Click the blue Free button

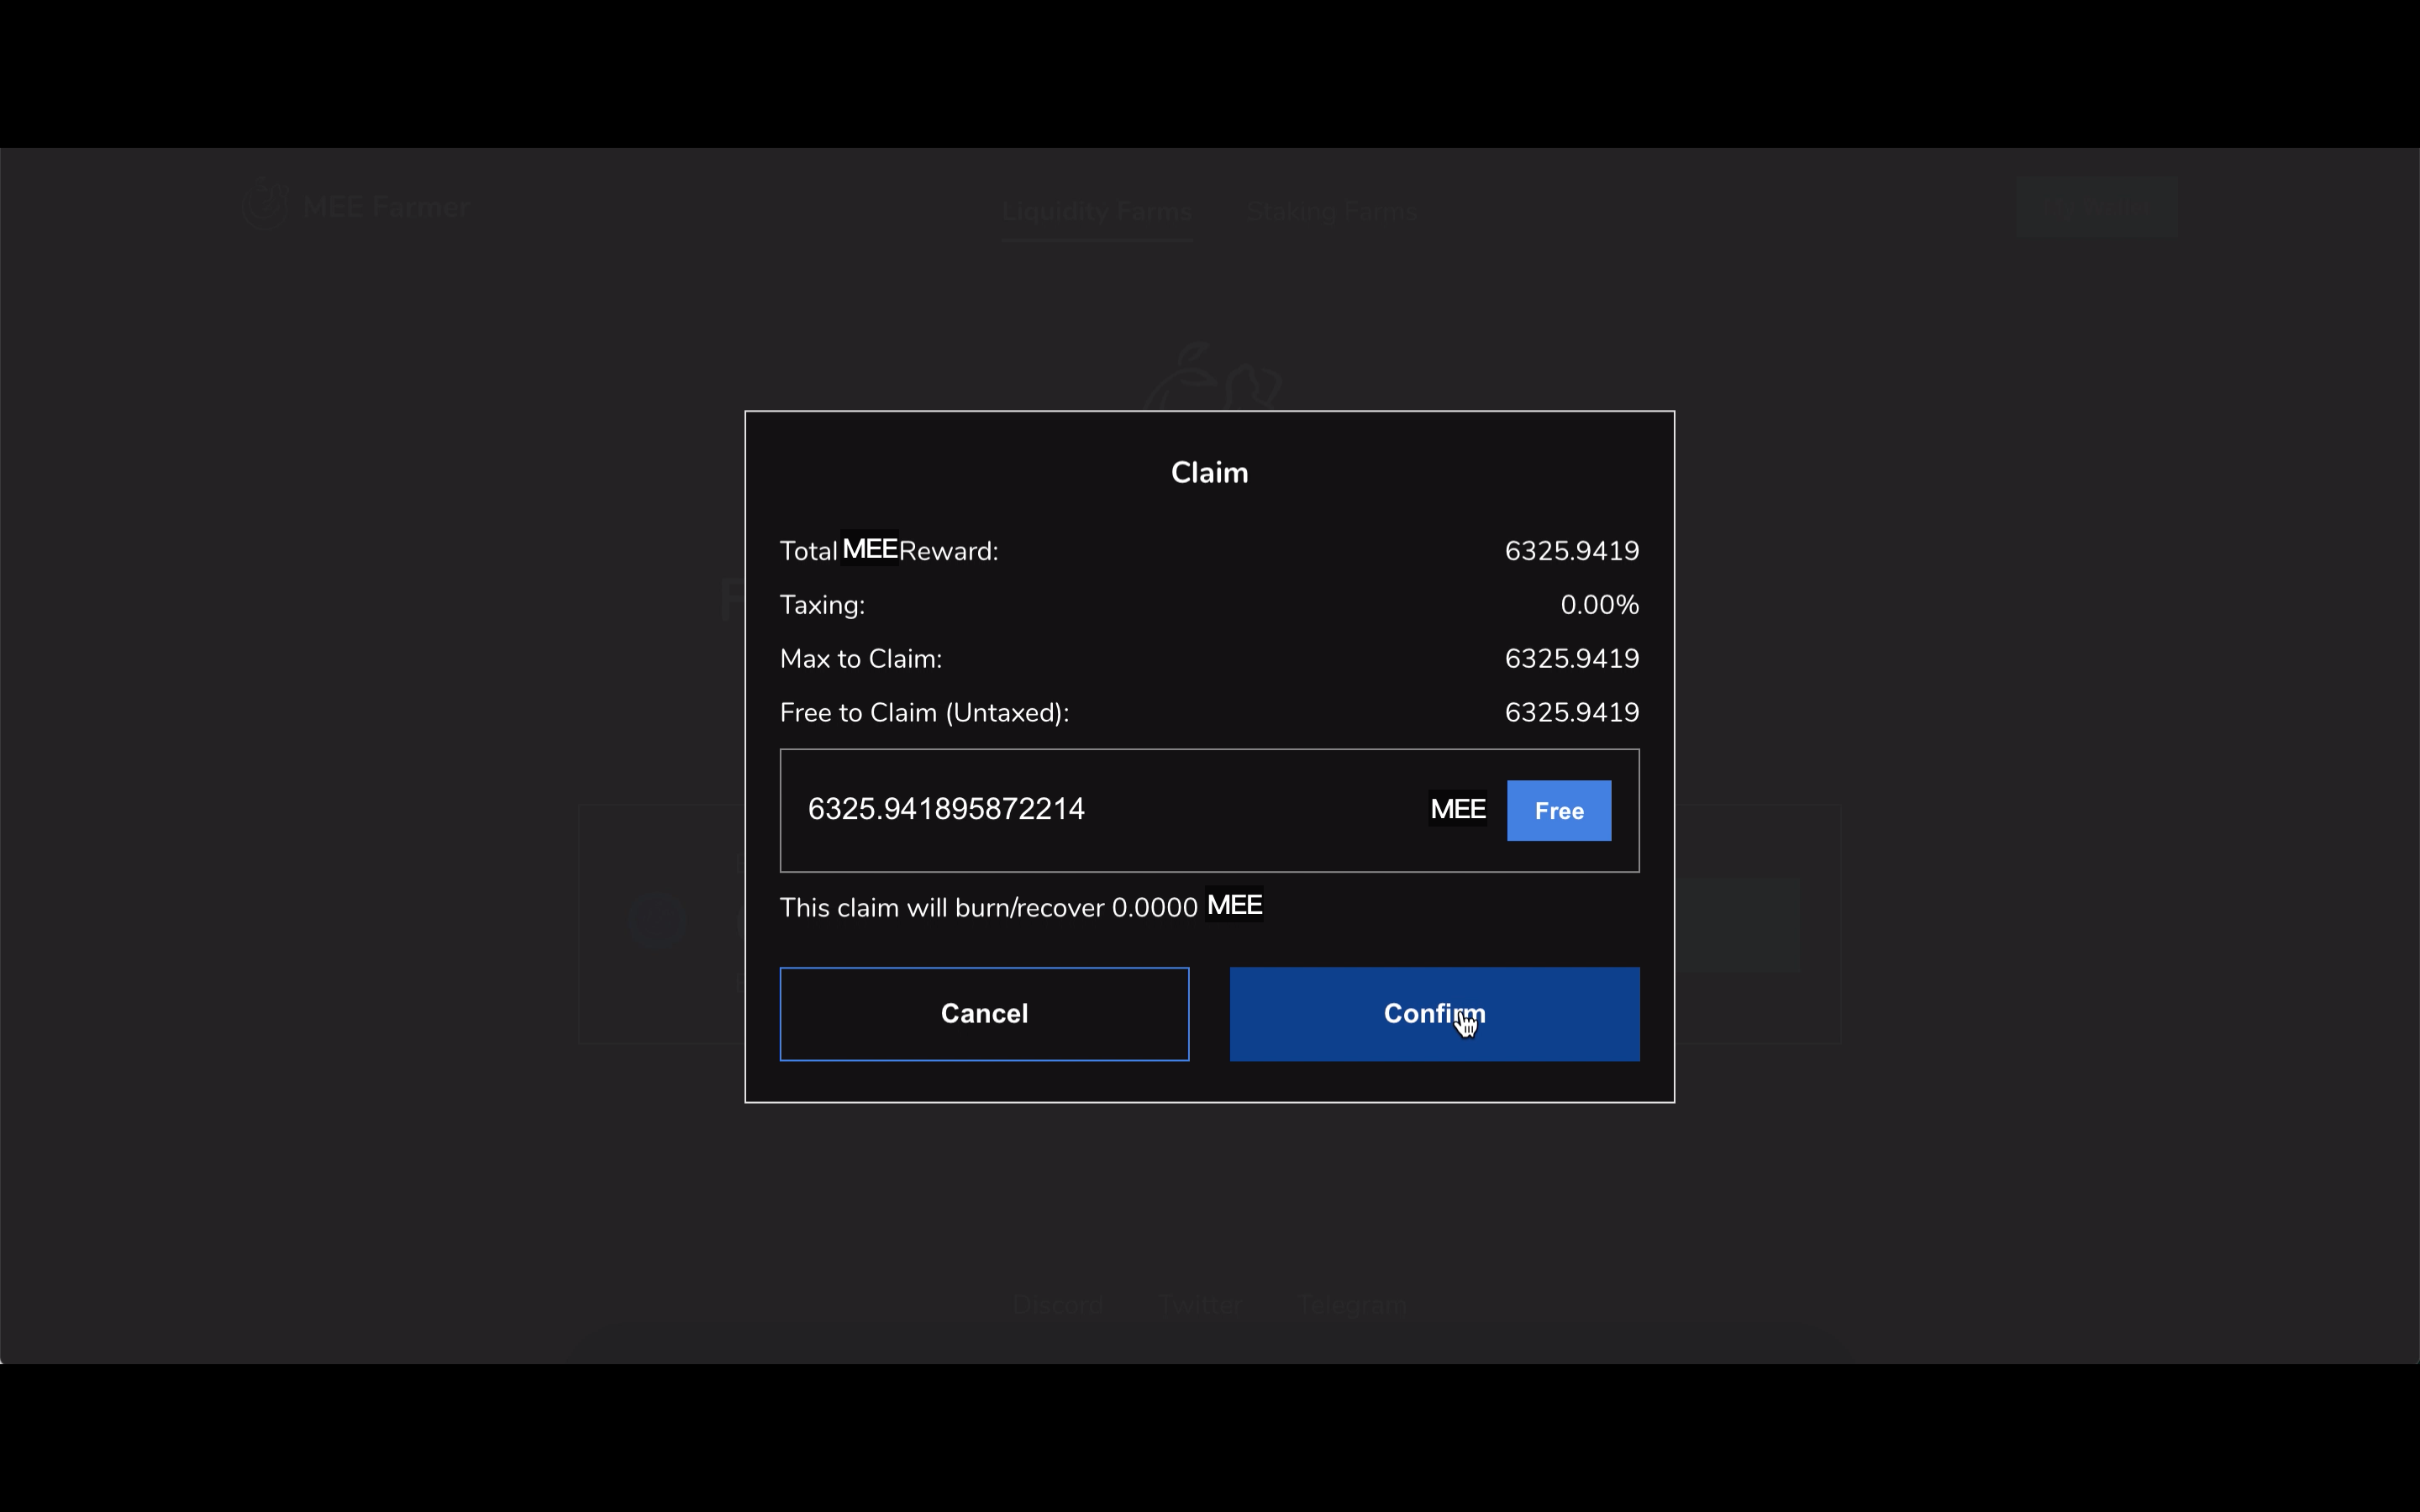tap(1558, 811)
